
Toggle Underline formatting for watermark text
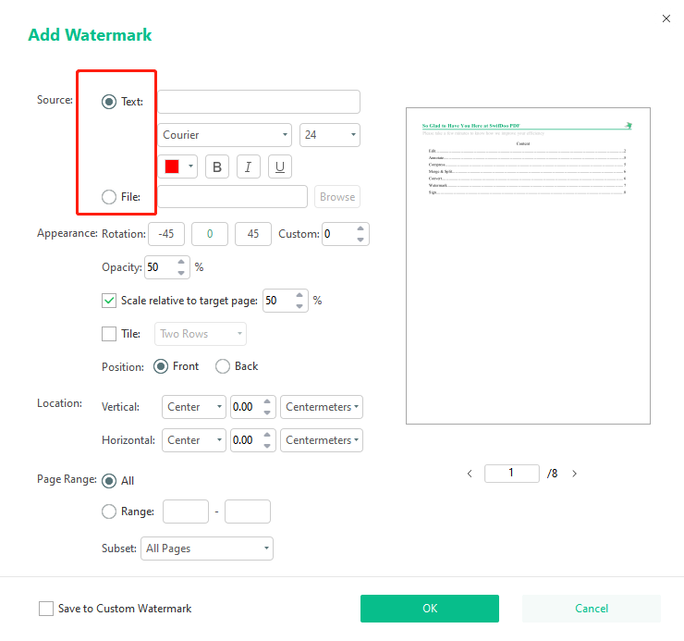[x=280, y=166]
